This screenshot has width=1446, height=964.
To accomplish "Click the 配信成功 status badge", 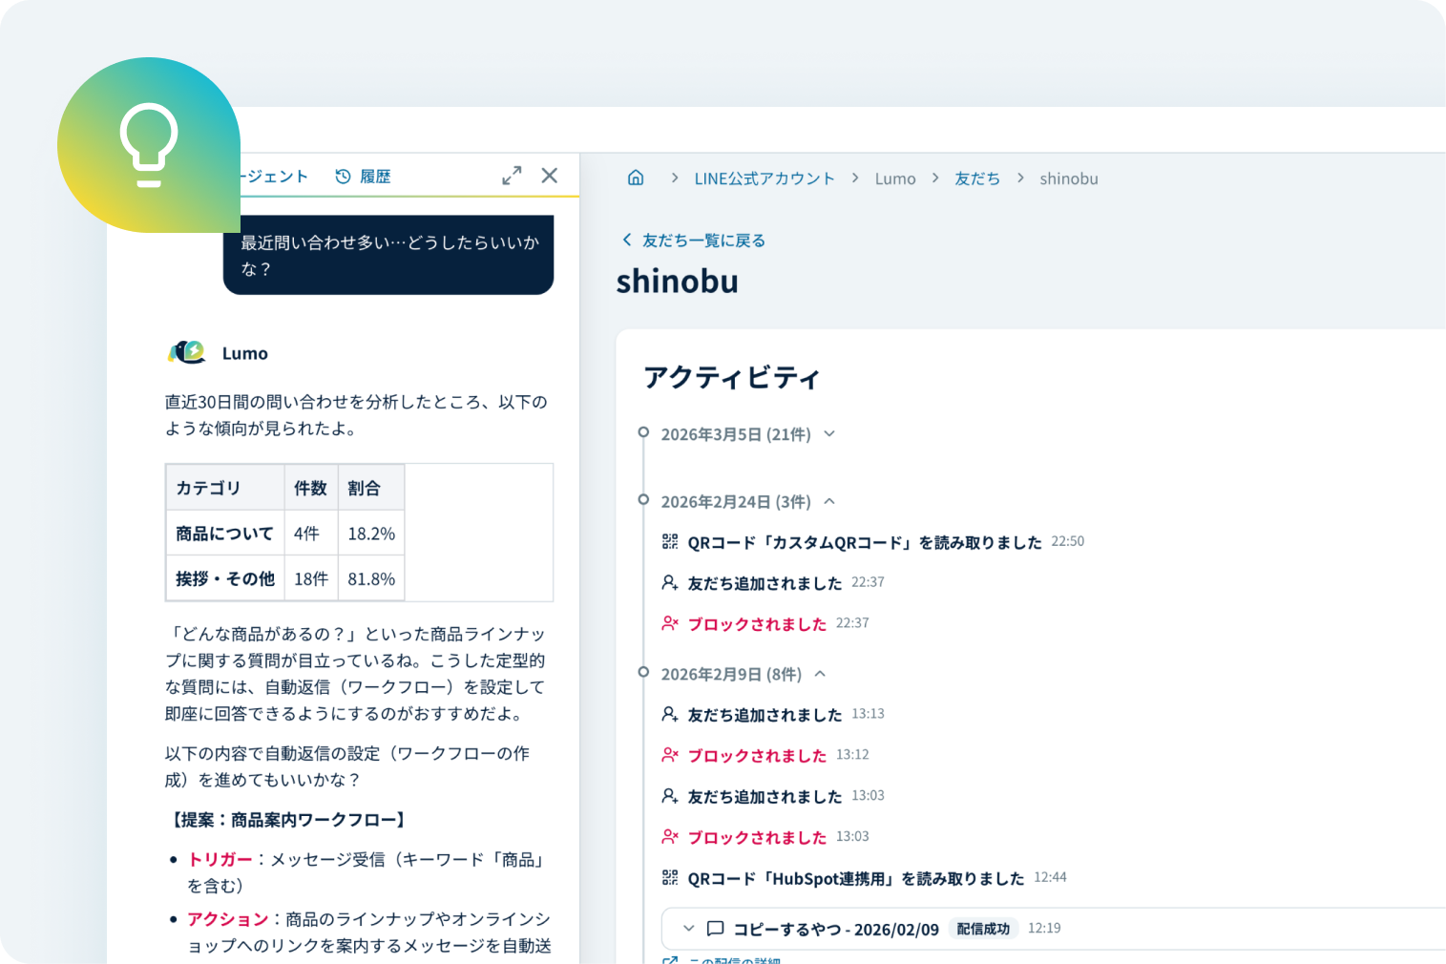I will click(984, 928).
